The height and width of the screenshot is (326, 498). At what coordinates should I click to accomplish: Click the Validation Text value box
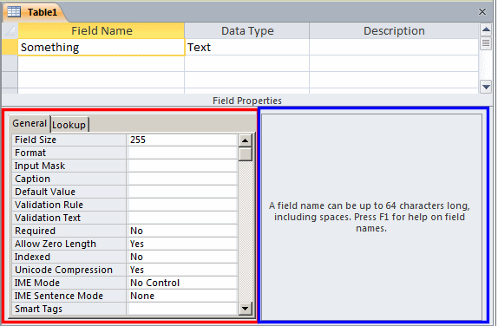point(182,218)
